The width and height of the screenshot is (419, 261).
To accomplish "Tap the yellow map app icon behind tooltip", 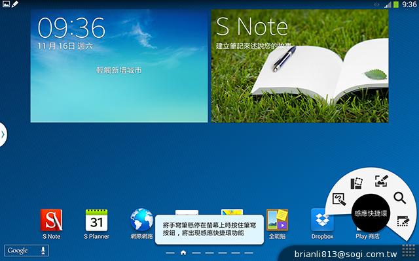I will [232, 212].
